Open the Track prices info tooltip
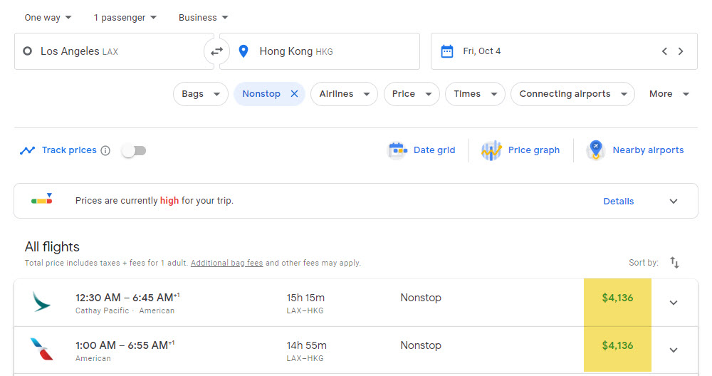 pos(105,150)
